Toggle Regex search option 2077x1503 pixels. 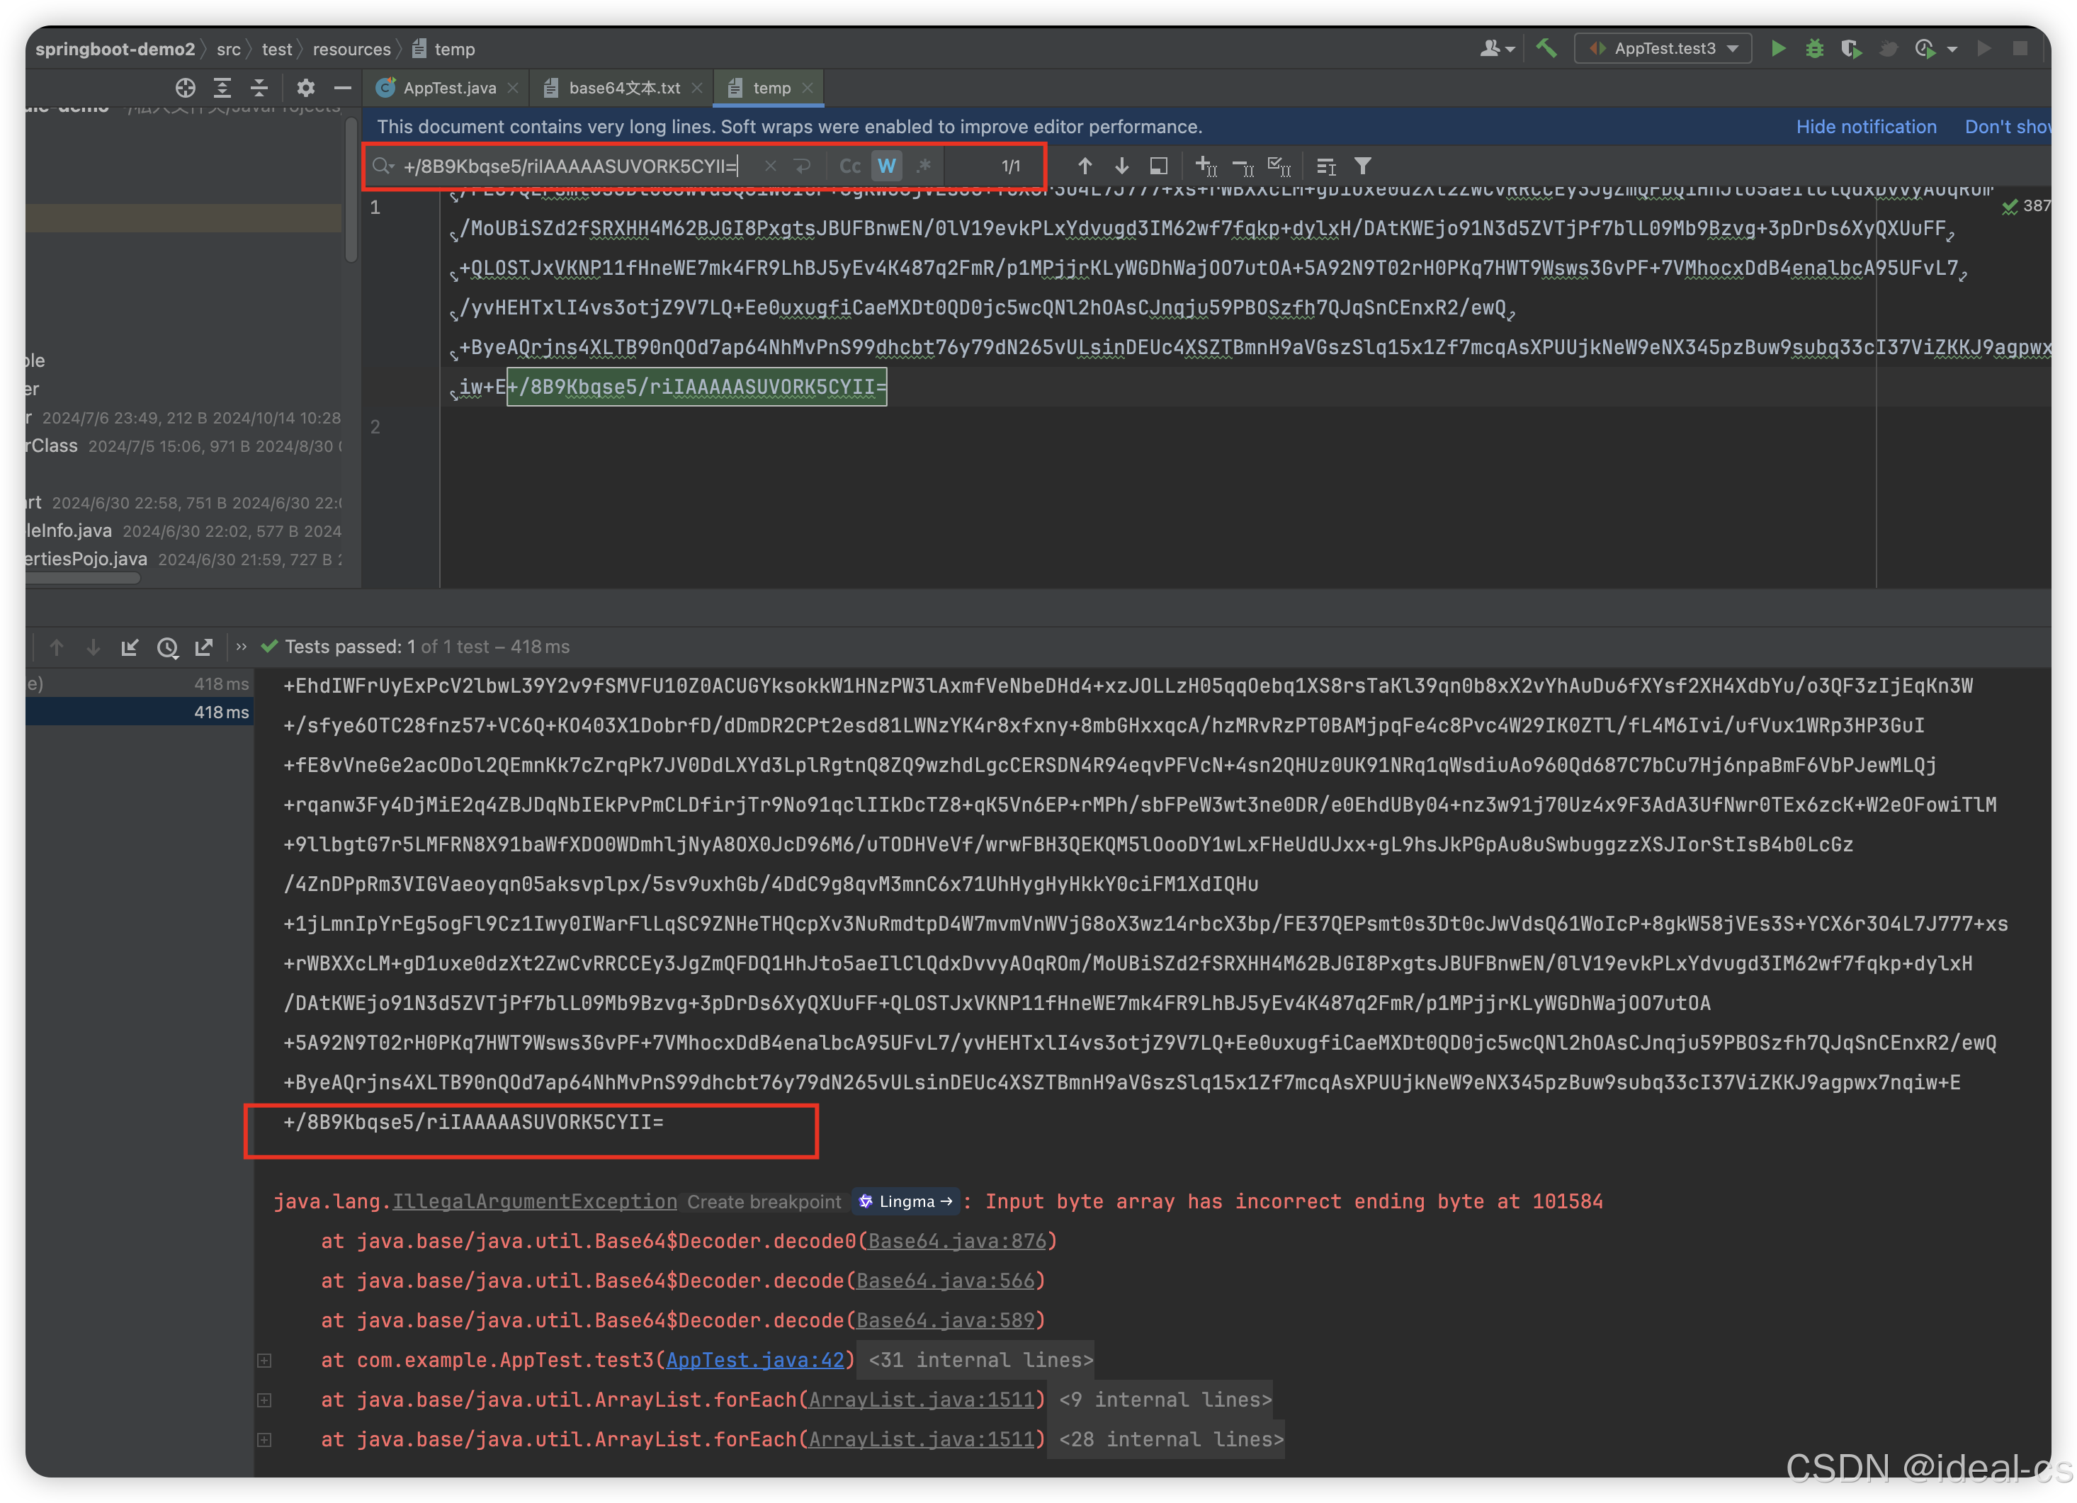[x=924, y=166]
